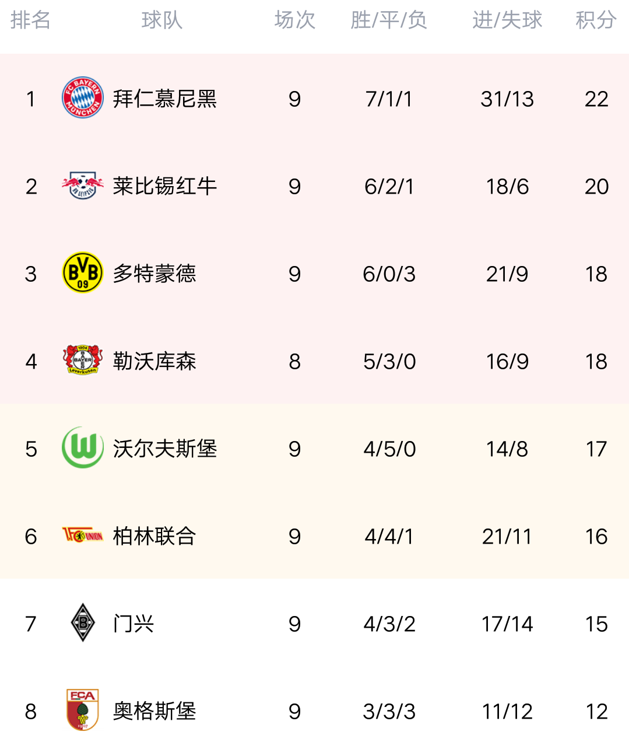The image size is (629, 735).
Task: Select the 进/失球 column header
Action: [x=507, y=20]
